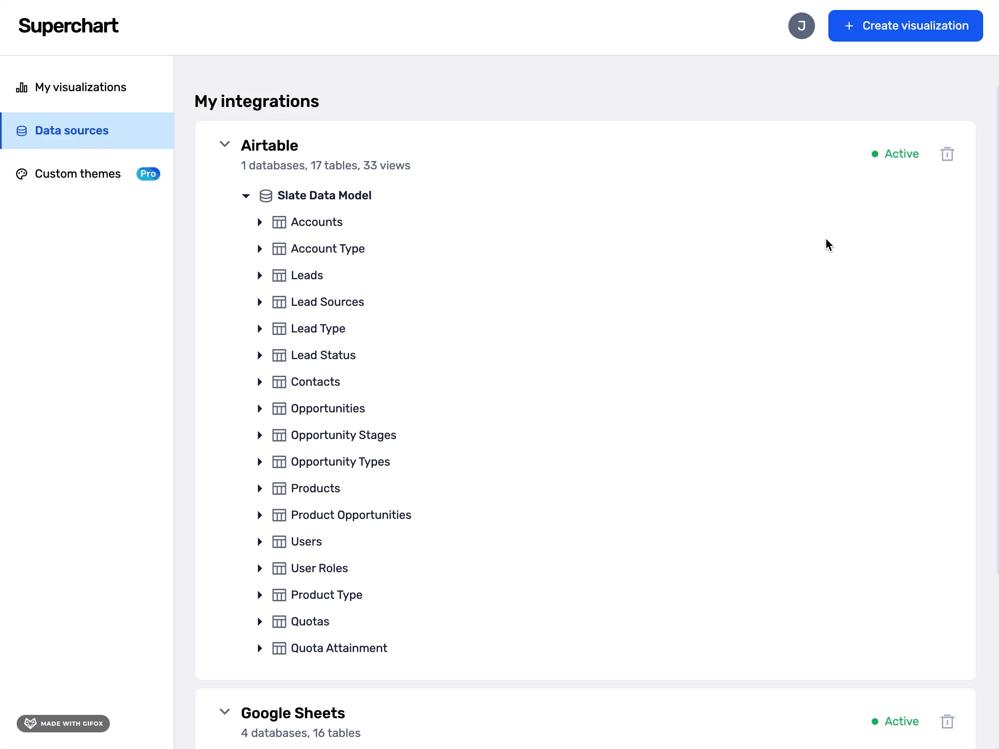Click the Lead Status table icon
The height and width of the screenshot is (749, 999).
coord(279,355)
